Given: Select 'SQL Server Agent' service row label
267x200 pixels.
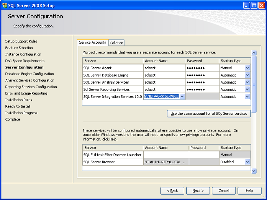Looking at the screenshot, I should click(97, 68).
